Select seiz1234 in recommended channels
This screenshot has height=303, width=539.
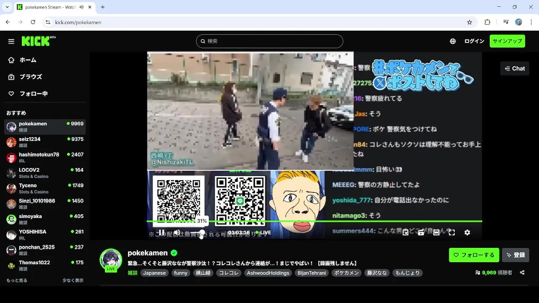pyautogui.click(x=45, y=142)
